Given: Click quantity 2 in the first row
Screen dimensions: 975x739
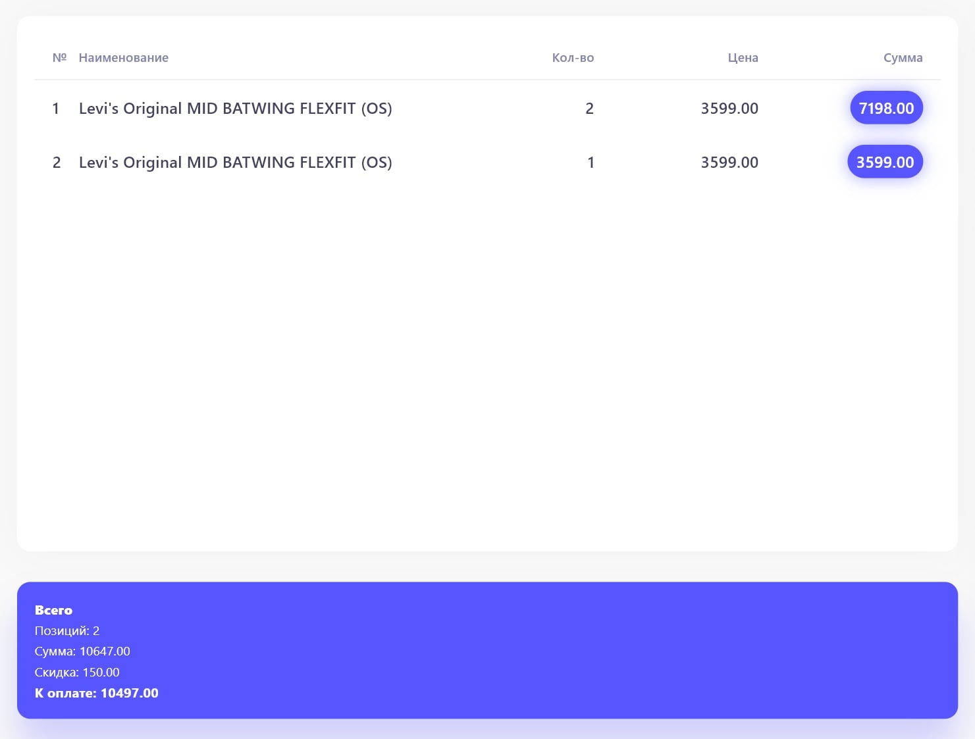Looking at the screenshot, I should [x=589, y=109].
